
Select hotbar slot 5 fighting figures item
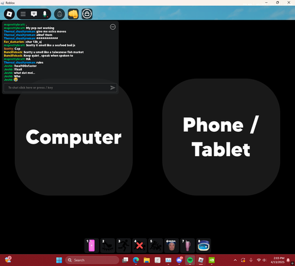[155, 245]
